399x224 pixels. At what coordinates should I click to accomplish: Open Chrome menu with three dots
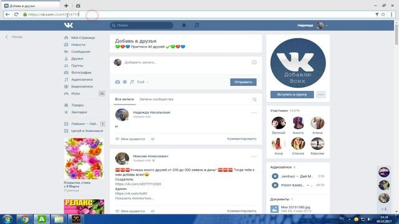click(x=392, y=14)
